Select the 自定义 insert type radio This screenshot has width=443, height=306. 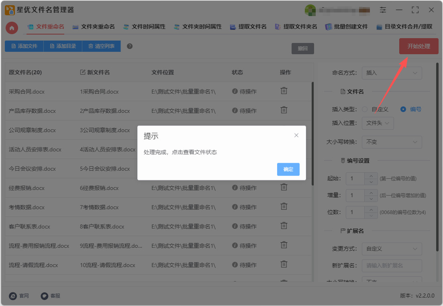(365, 109)
